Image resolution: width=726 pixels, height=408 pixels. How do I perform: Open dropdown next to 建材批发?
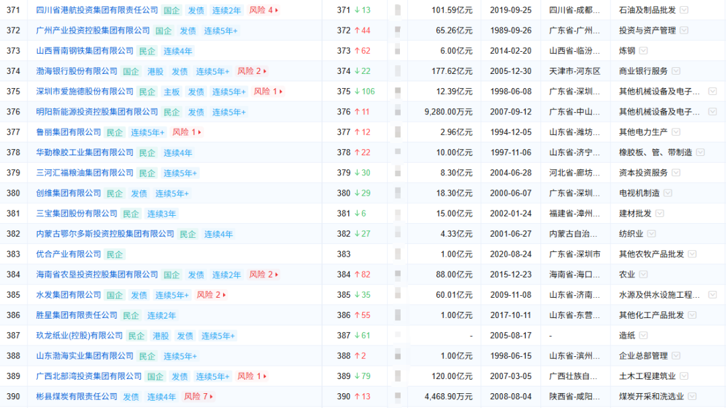pyautogui.click(x=660, y=214)
